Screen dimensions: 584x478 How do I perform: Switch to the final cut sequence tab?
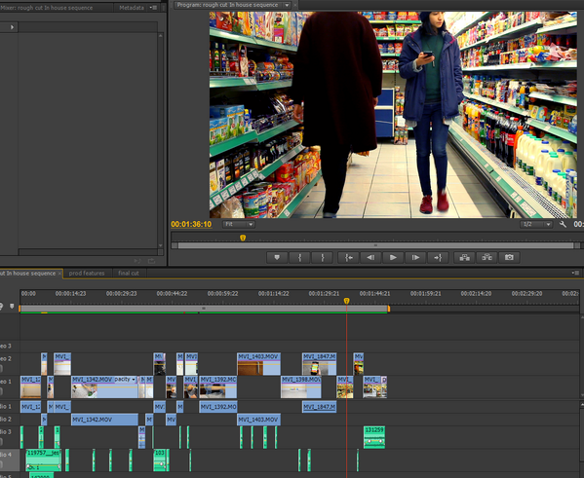(x=129, y=273)
